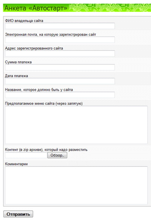Viewport: 151px width, 221px height.
Task: Select the Адрес зарегистрированного сайта input box
Action: 60,53
